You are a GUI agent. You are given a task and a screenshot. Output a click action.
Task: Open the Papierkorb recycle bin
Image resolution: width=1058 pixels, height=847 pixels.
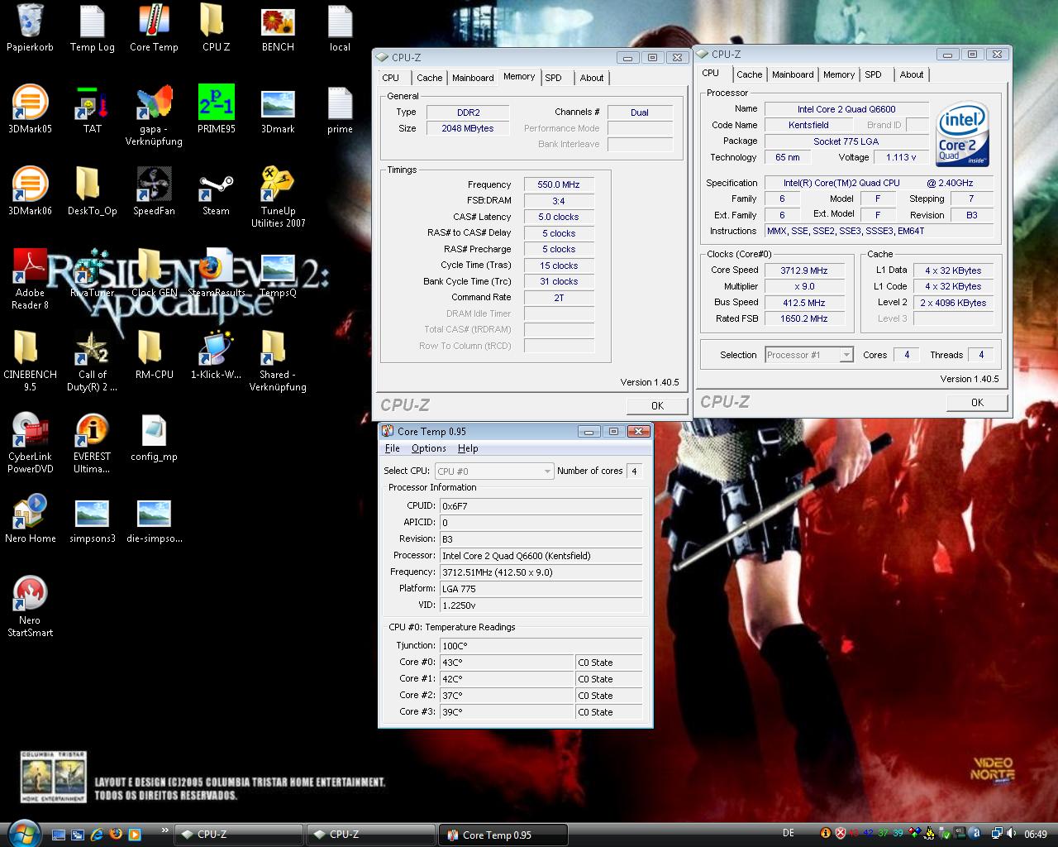[30, 29]
